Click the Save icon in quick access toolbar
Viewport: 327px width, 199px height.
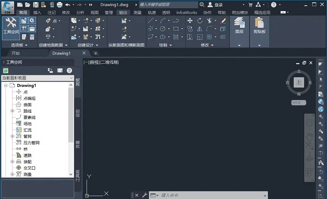[x=36, y=5]
